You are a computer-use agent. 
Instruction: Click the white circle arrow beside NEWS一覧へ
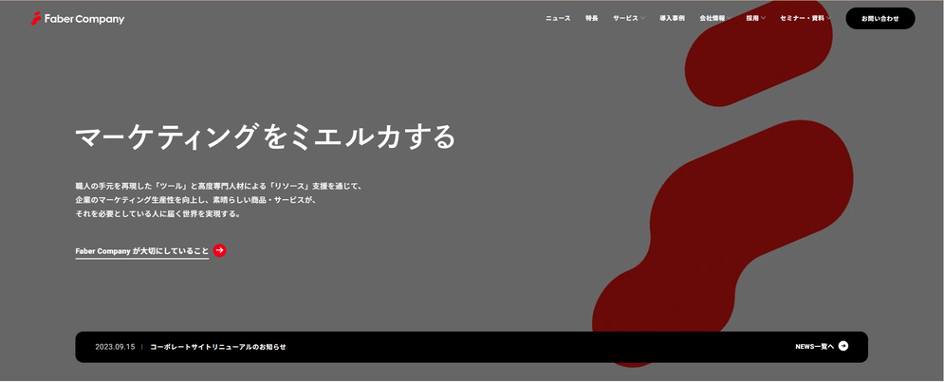[x=843, y=347]
